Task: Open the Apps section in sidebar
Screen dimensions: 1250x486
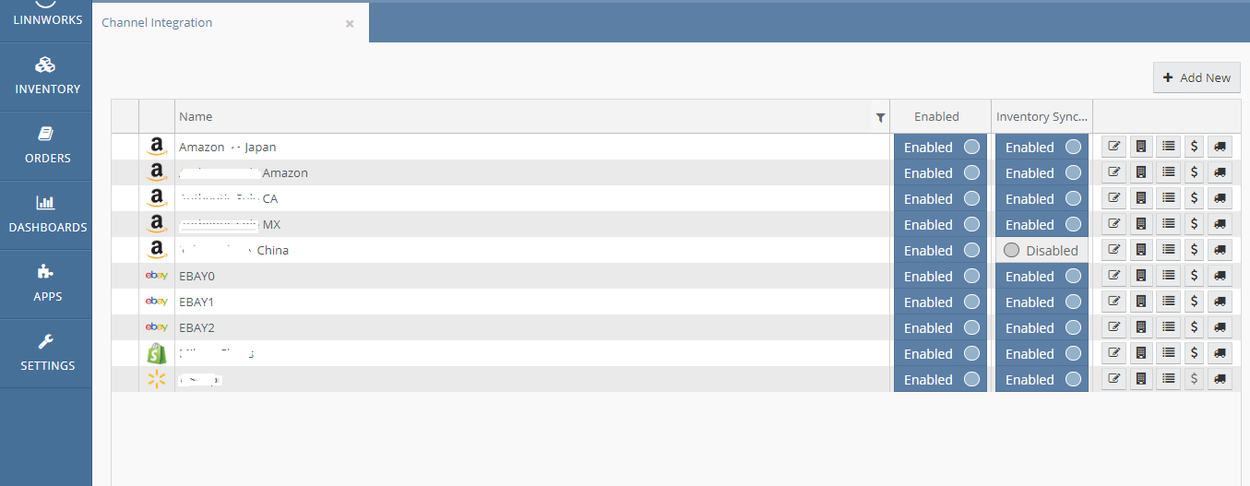Action: tap(46, 284)
